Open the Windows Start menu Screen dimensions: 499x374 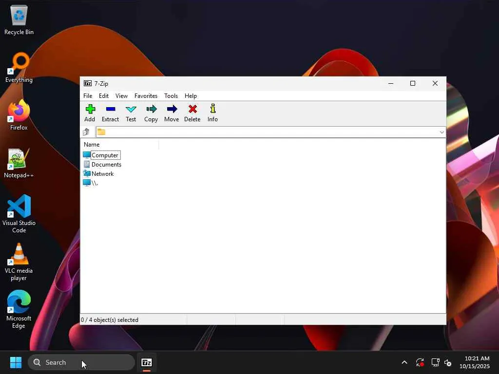pos(16,362)
